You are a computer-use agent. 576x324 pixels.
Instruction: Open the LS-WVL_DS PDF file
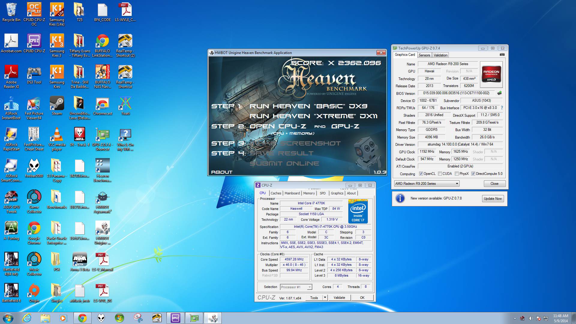click(102, 293)
